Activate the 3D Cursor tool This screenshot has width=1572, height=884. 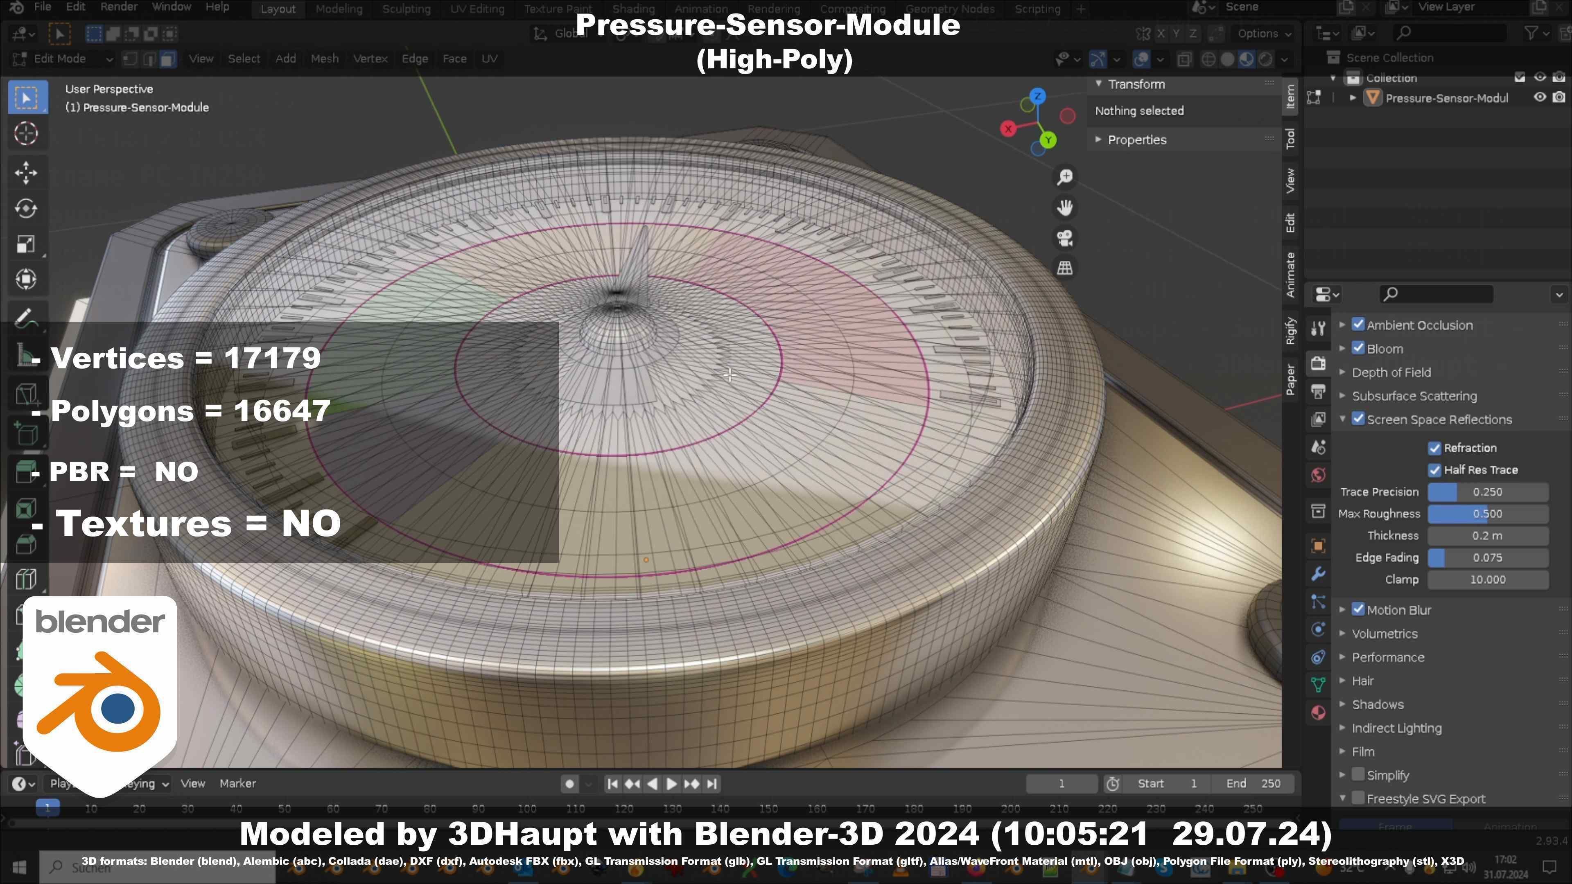[26, 133]
